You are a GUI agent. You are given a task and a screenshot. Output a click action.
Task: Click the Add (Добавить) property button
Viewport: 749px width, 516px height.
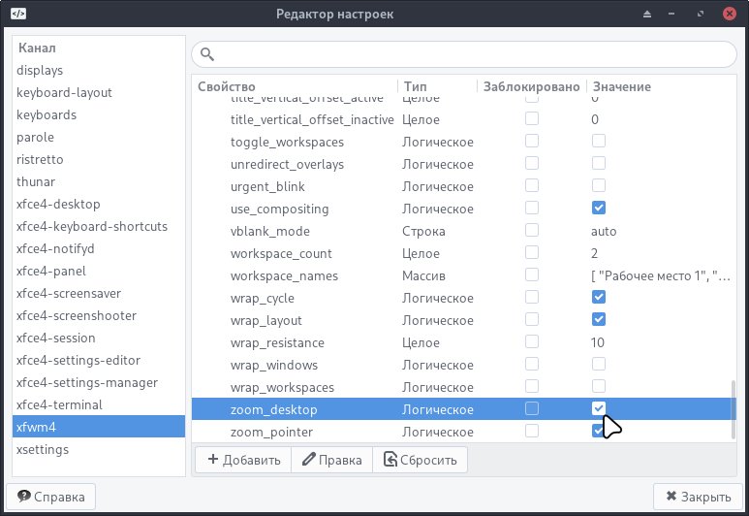tap(243, 460)
